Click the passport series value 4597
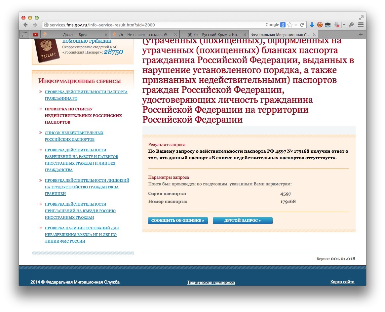Viewport: 385px width, 312px height. coord(286,194)
